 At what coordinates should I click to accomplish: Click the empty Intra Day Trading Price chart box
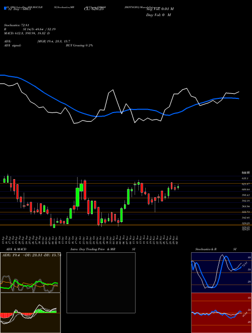tap(101, 283)
